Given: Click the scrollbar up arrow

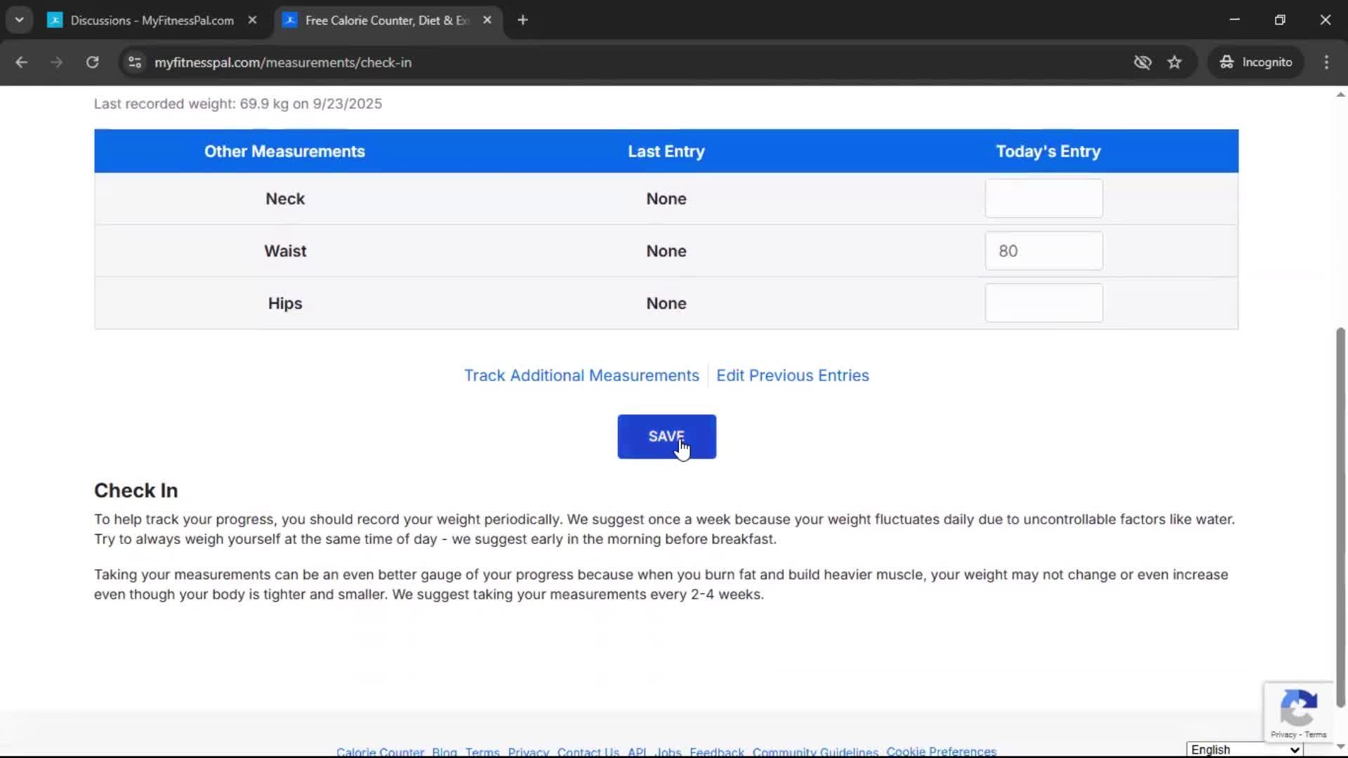Looking at the screenshot, I should (1340, 94).
